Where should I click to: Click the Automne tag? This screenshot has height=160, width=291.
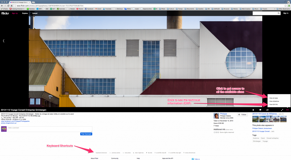pos(256,138)
